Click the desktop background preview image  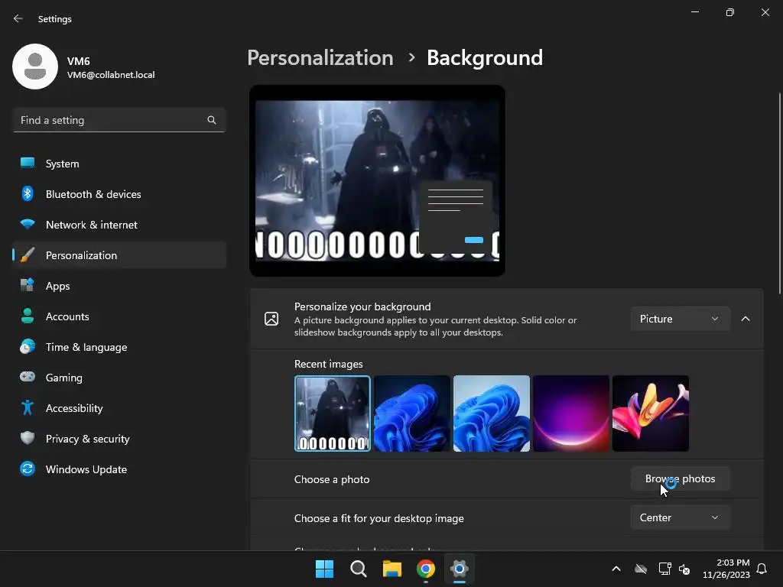coord(377,180)
